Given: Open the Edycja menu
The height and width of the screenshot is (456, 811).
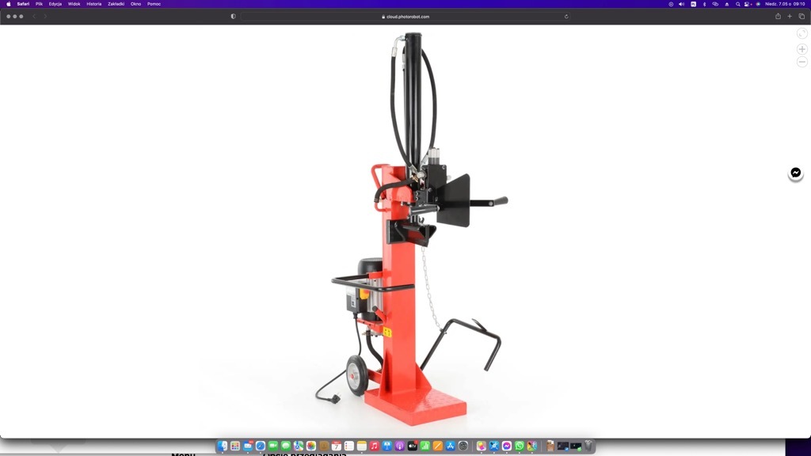Looking at the screenshot, I should point(55,4).
